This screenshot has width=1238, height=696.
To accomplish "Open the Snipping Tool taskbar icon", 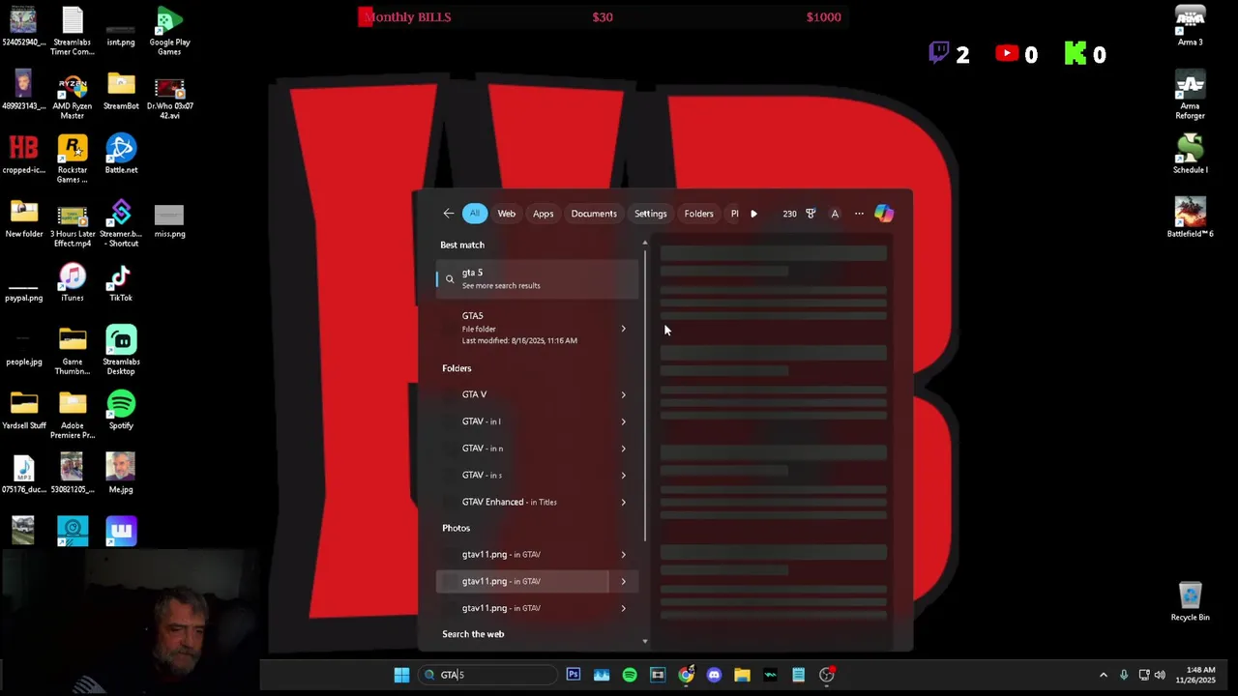I will 658,675.
